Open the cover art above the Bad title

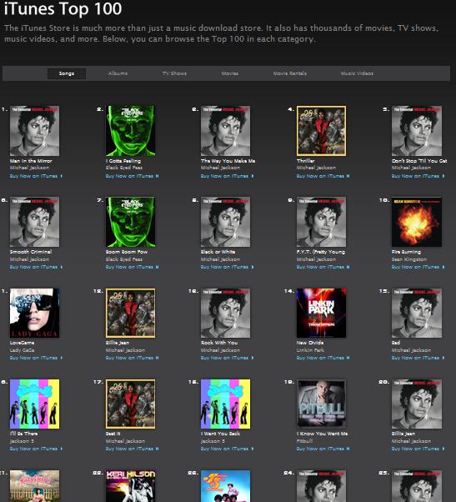(417, 313)
